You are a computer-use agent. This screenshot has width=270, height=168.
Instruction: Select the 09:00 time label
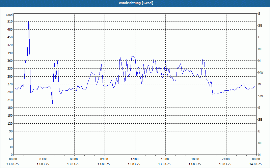coord(104,159)
